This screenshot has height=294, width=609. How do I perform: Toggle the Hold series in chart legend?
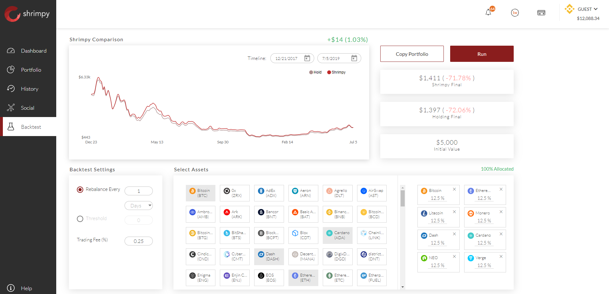coord(315,72)
